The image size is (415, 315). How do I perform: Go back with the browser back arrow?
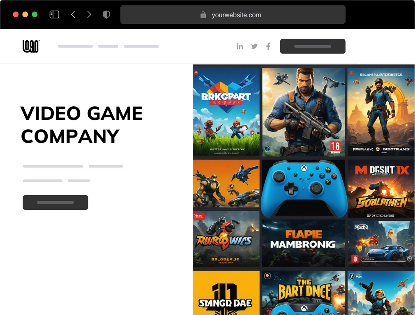point(73,15)
